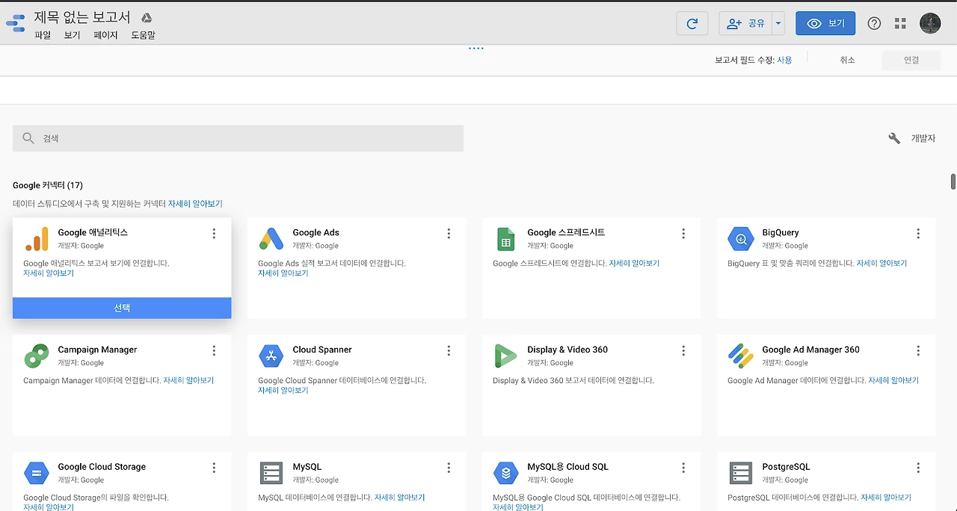Open more options for Cloud Spanner card
The height and width of the screenshot is (511, 957).
click(x=449, y=351)
